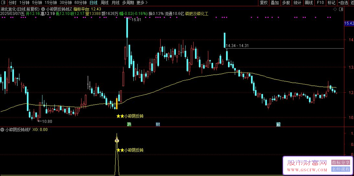This screenshot has width=354, height=176.
Task: Switch to the 分时 intraday chart tab
Action: 12,3
